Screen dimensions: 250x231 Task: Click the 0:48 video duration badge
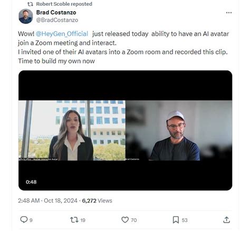31,182
